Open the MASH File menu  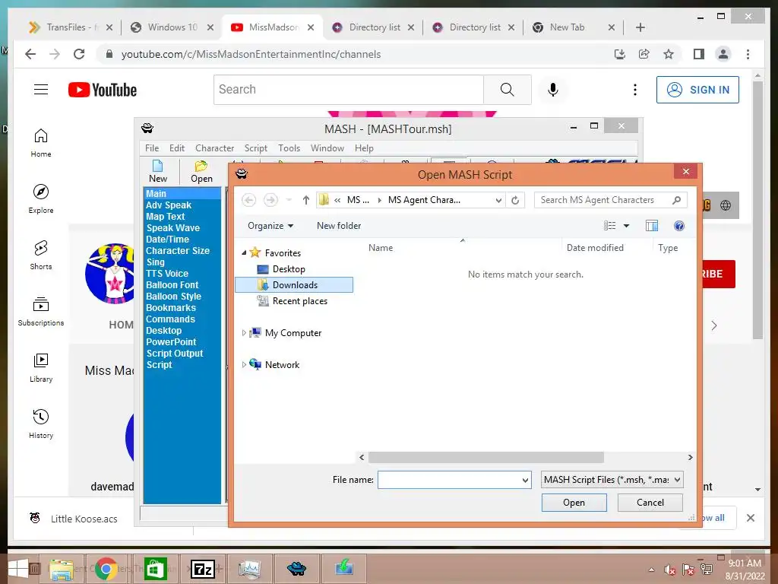click(152, 148)
